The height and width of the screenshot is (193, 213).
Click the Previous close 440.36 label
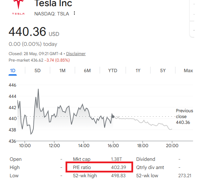(x=184, y=117)
